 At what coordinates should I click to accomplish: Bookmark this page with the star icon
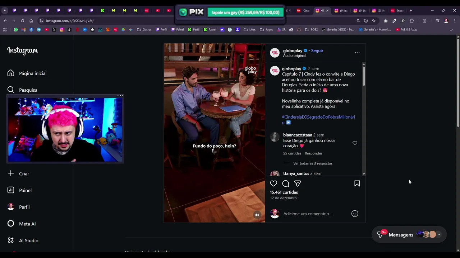point(374,21)
